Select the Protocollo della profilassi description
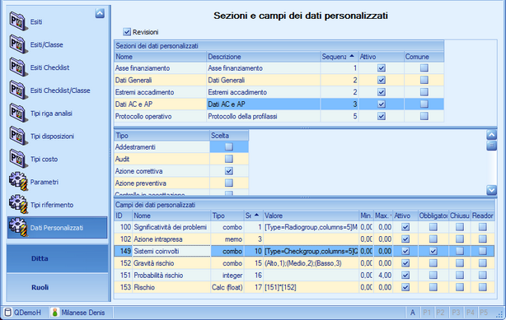This screenshot has width=506, height=320. coord(264,116)
